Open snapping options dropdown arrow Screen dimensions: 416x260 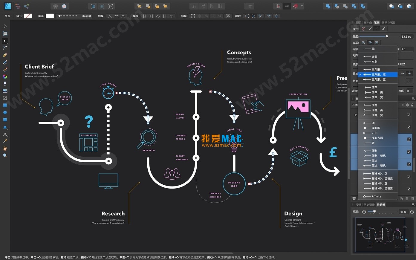coord(302,6)
